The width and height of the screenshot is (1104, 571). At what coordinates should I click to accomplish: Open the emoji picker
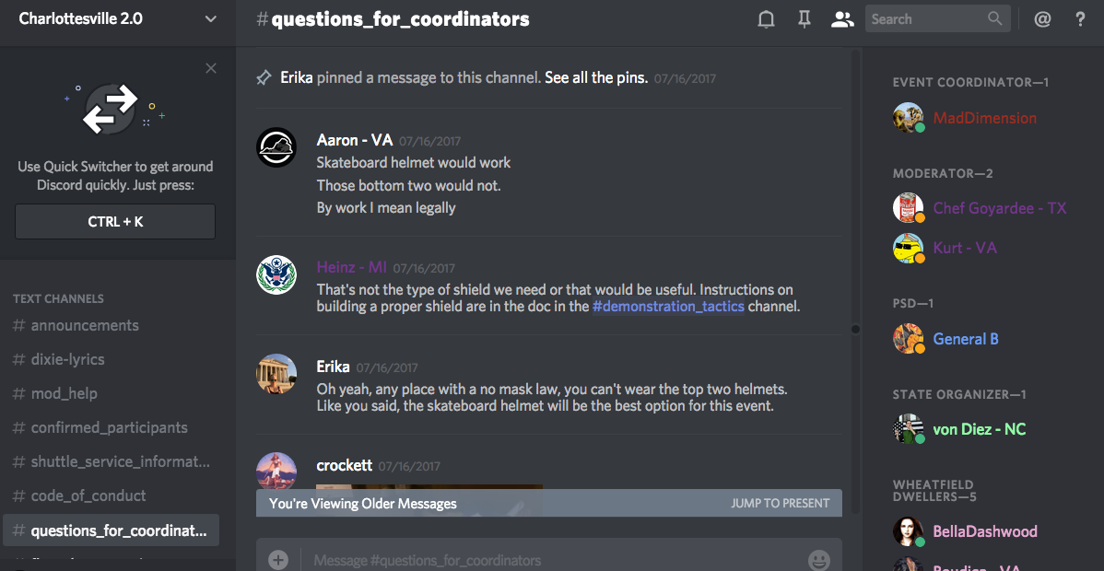point(818,559)
